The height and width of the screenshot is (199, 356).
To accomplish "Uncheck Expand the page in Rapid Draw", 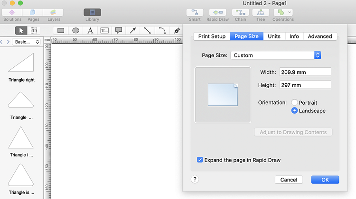I will click(x=200, y=160).
